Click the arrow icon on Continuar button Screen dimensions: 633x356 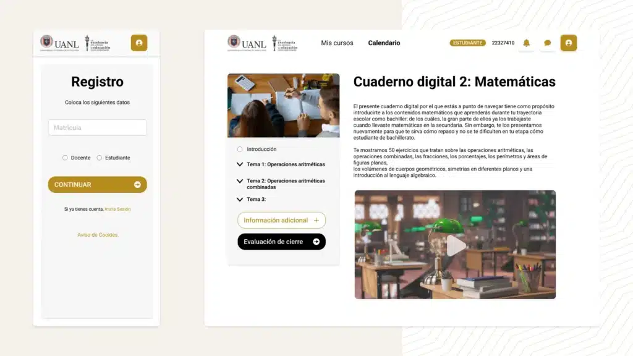pyautogui.click(x=137, y=185)
